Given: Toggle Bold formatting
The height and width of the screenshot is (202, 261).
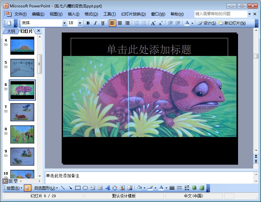Looking at the screenshot, I should click(x=88, y=23).
